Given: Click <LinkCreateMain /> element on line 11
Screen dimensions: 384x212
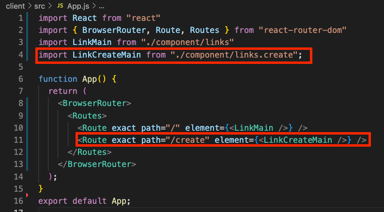Looking at the screenshot, I should [x=303, y=140].
